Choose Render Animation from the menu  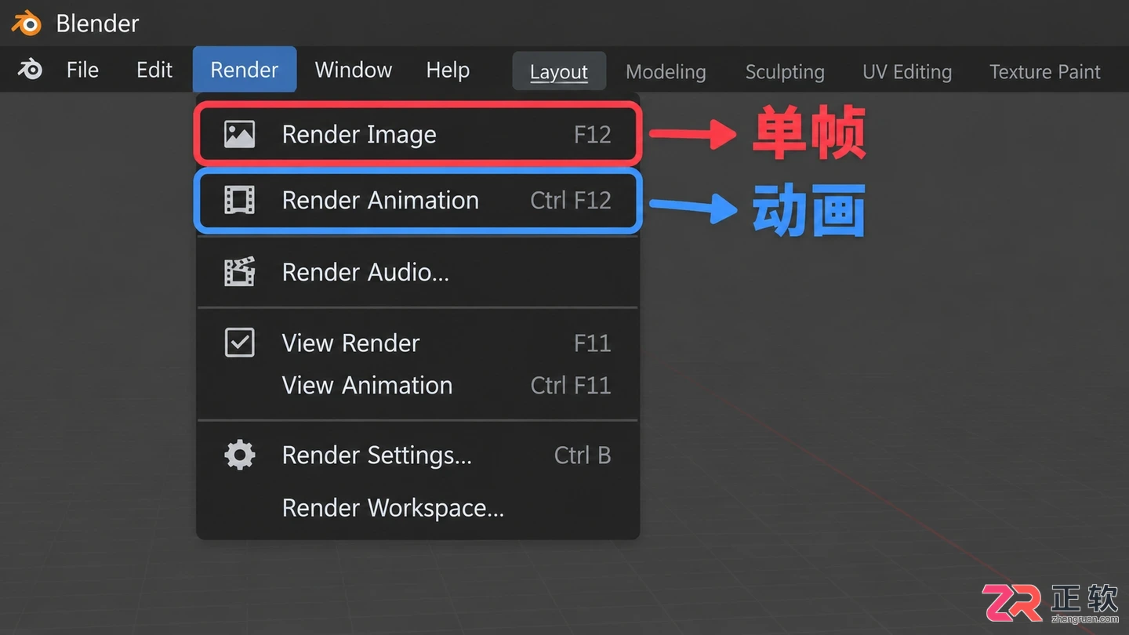point(418,200)
